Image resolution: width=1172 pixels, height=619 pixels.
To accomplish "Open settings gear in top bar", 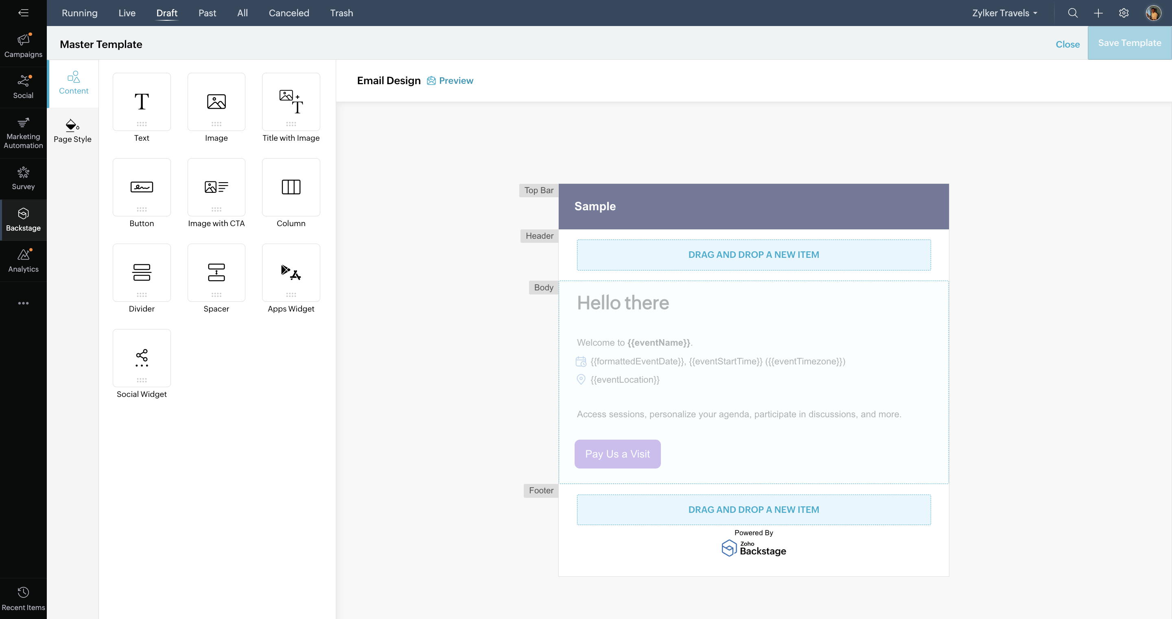I will pyautogui.click(x=1123, y=13).
